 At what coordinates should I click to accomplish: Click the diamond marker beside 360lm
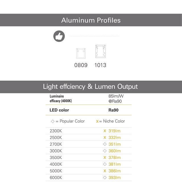105,151
